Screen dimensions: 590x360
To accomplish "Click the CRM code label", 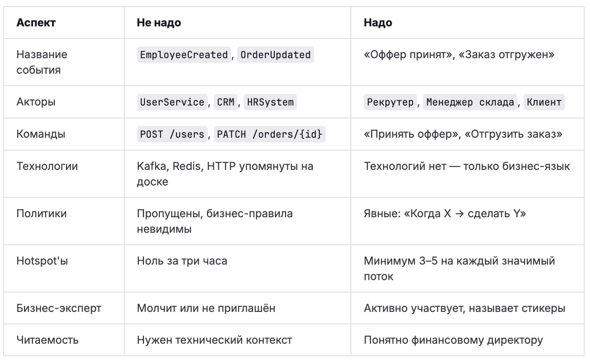I will (226, 102).
